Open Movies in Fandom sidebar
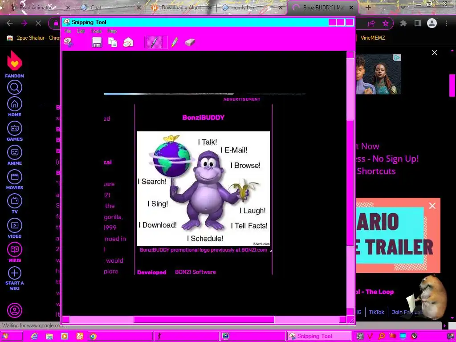Screen dimensions: 456x342 (x=15, y=180)
